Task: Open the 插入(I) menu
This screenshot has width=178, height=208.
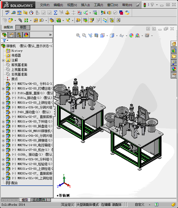Action: pyautogui.click(x=85, y=5)
